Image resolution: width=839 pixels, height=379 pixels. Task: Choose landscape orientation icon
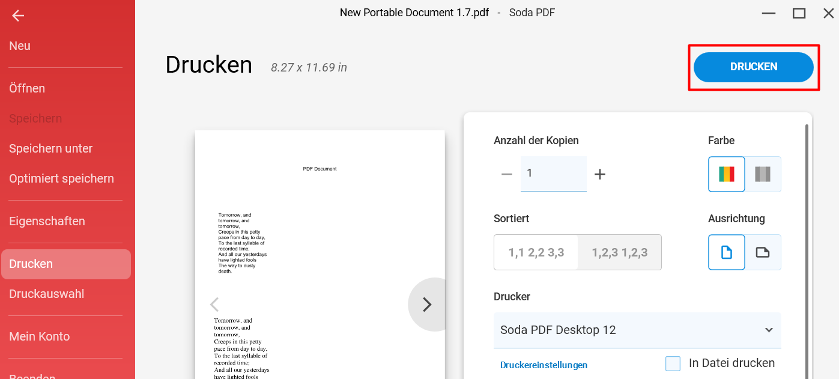(763, 252)
